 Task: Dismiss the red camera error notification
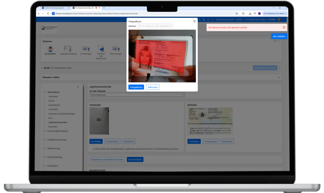point(284,27)
